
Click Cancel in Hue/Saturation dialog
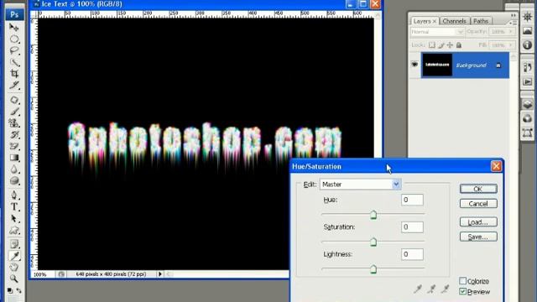(478, 204)
